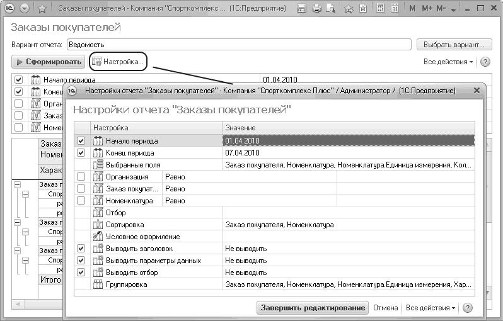
Task: Open Все действия menu in settings dialog
Action: tap(431, 308)
